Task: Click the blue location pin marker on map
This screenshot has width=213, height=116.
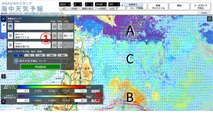Action: tap(146, 42)
